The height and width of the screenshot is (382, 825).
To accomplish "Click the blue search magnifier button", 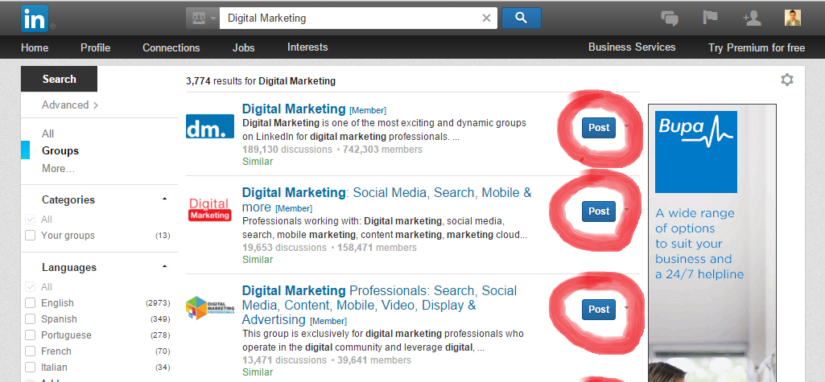I will tap(521, 18).
